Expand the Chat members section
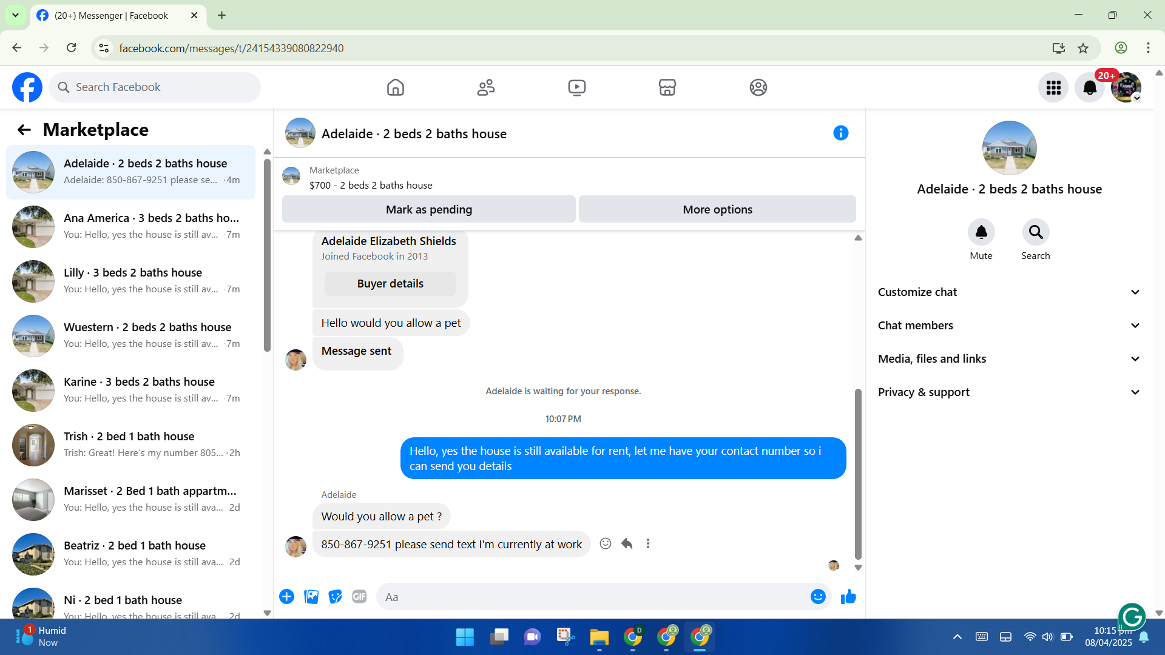1165x655 pixels. tap(1009, 326)
